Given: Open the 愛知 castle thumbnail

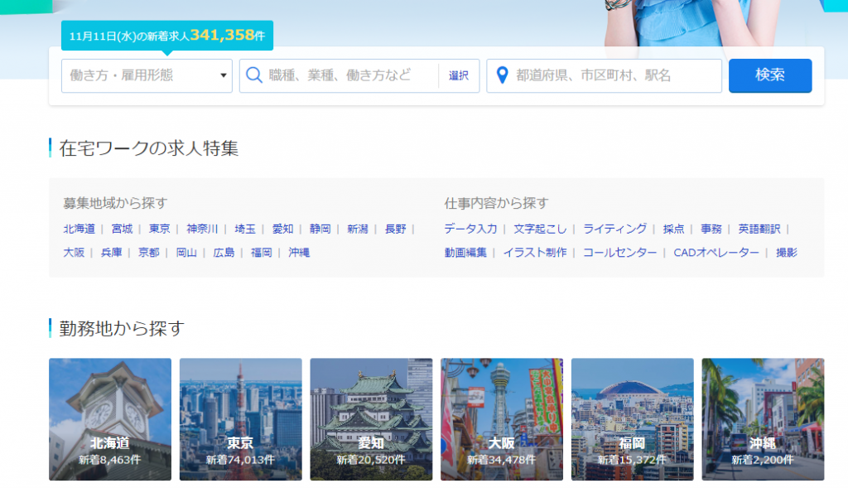Looking at the screenshot, I should point(372,419).
